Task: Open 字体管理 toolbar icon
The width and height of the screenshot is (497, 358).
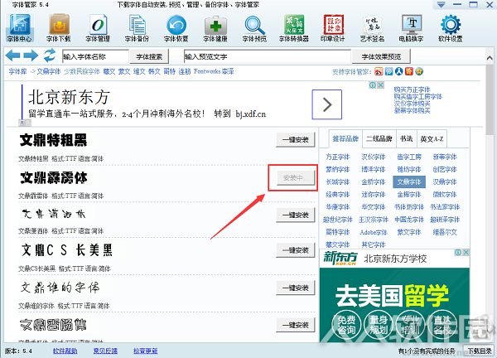Action: 98,28
